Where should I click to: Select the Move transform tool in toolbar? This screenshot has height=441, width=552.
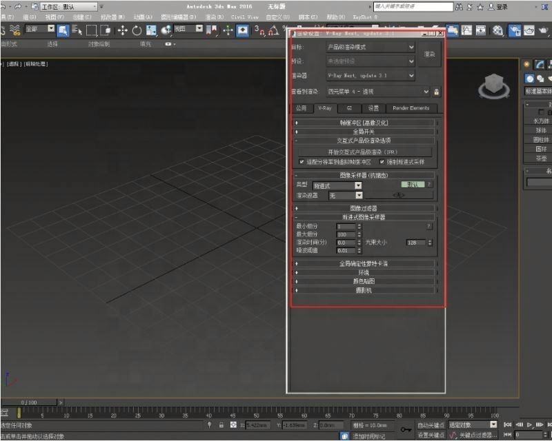point(122,30)
